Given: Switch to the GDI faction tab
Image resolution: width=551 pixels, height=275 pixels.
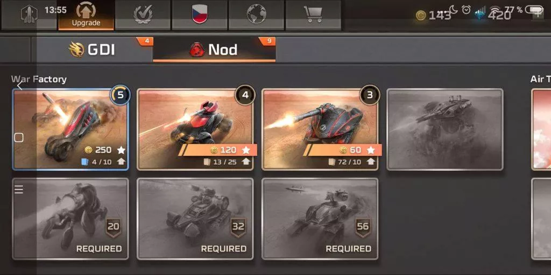Looking at the screenshot, I should [x=92, y=49].
